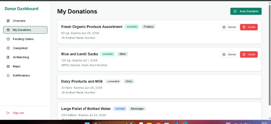
Task: Click the 'Donor Dashboard' sidebar heading
Action: pyautogui.click(x=22, y=9)
